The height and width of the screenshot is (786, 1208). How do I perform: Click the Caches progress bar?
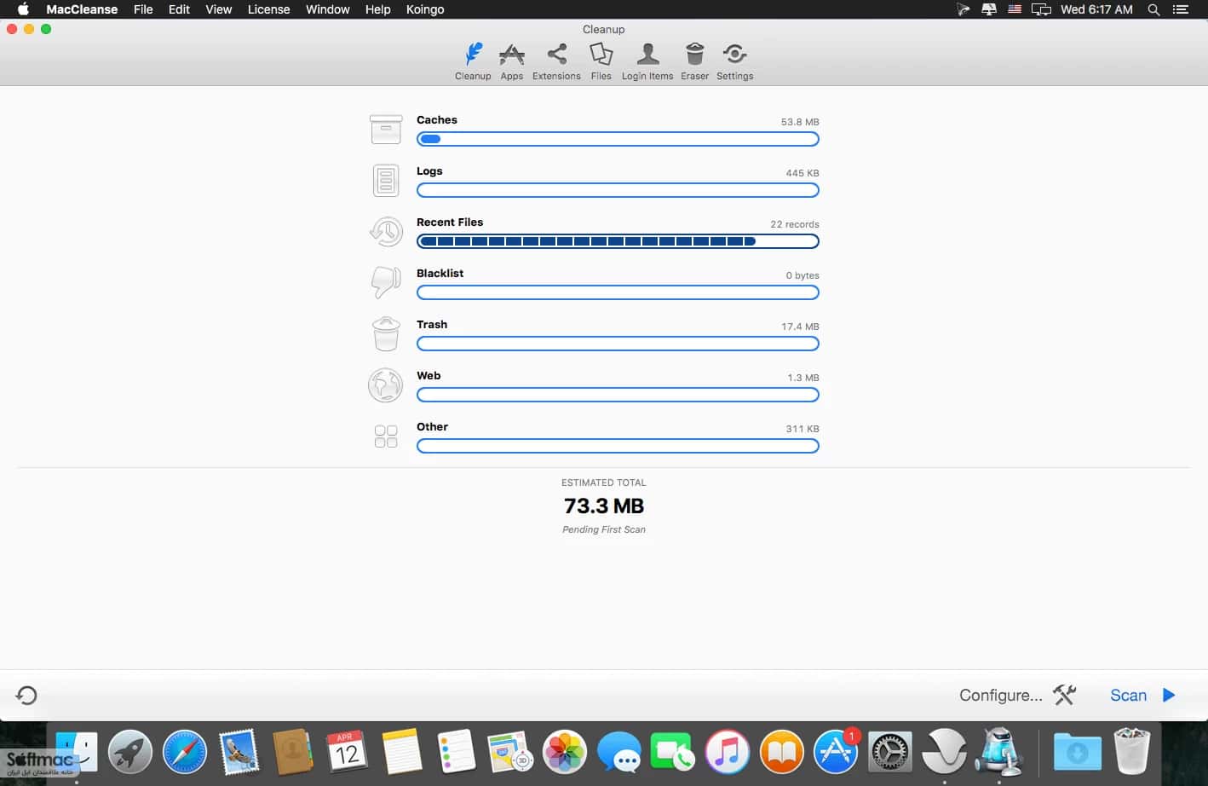point(618,139)
